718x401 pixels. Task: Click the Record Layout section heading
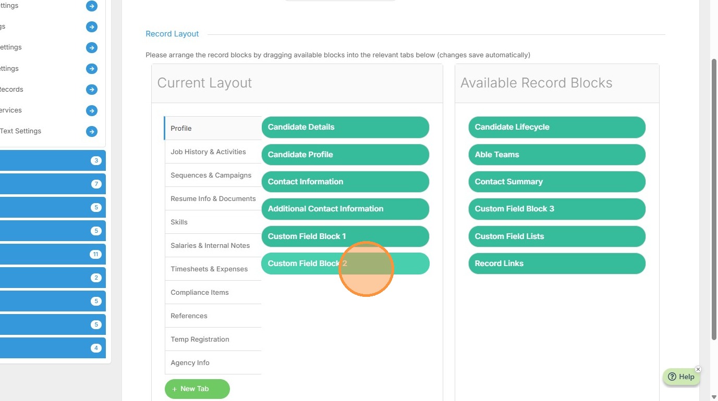click(x=172, y=34)
